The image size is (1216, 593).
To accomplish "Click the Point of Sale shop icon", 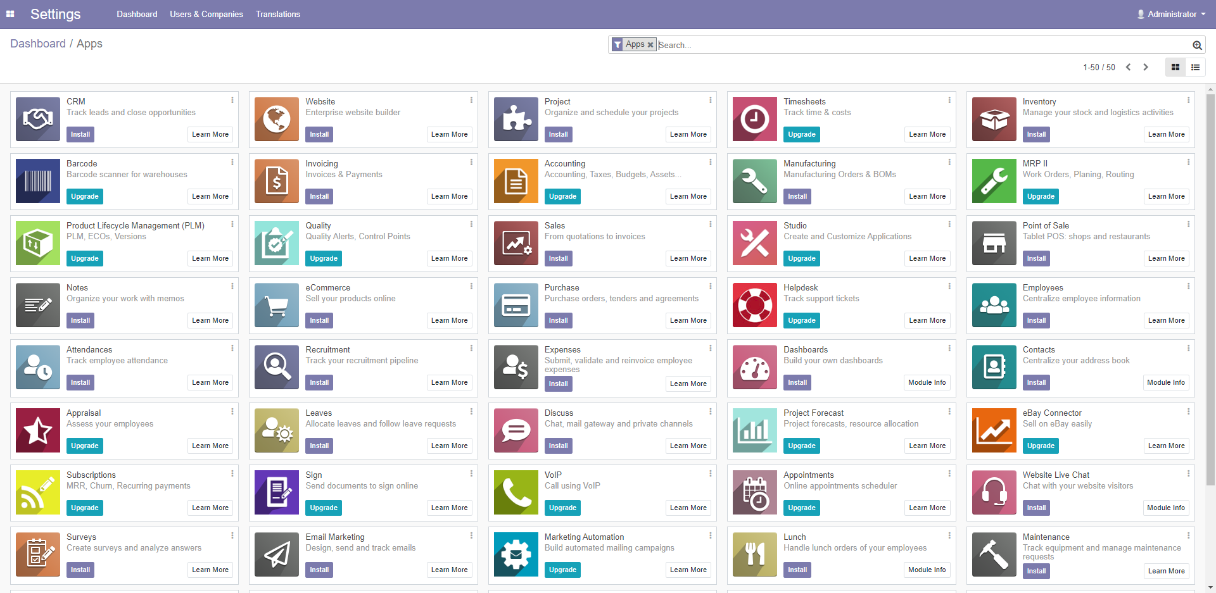I will (994, 243).
